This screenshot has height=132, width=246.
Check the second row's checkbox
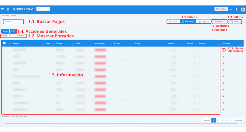[4, 56]
